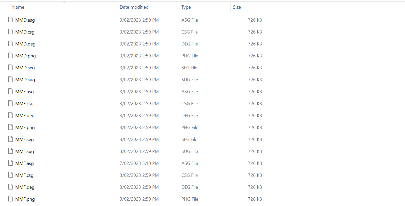Sort files by the Size column header

pos(237,7)
